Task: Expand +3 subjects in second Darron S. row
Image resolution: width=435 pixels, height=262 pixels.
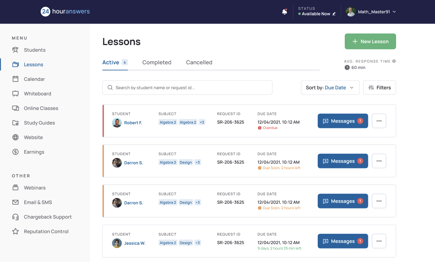Action: (x=197, y=202)
